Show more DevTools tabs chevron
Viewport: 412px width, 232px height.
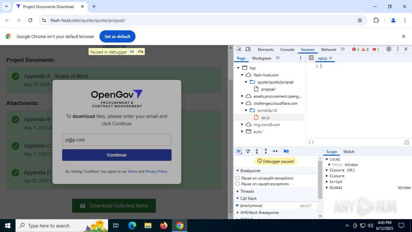(343, 49)
